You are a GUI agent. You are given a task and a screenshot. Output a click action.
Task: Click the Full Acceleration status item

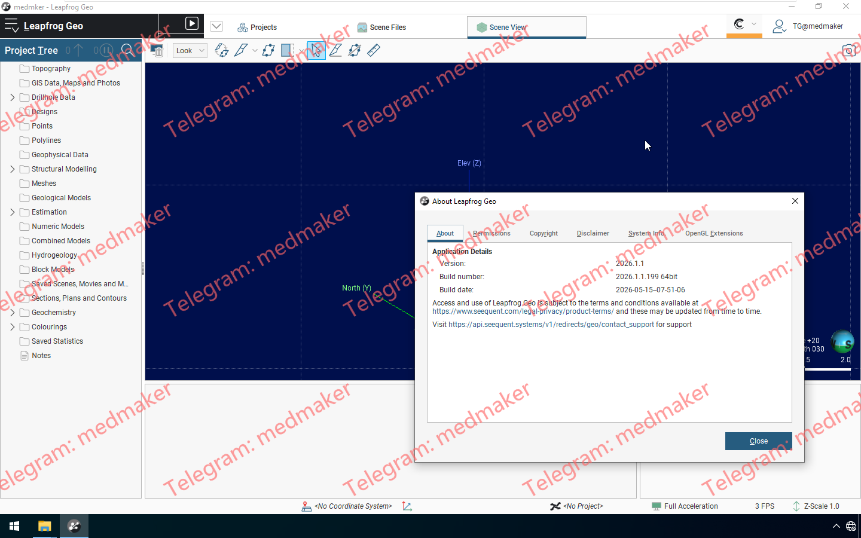(685, 506)
